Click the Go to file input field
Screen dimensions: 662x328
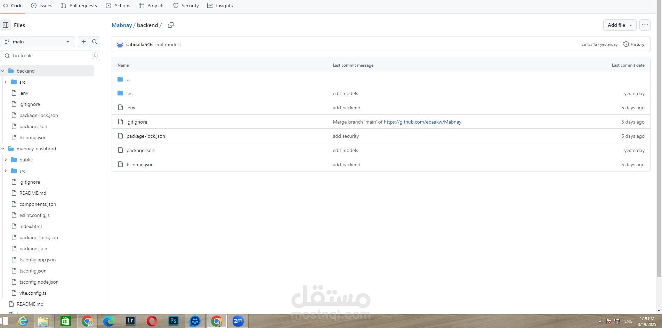[x=49, y=56]
